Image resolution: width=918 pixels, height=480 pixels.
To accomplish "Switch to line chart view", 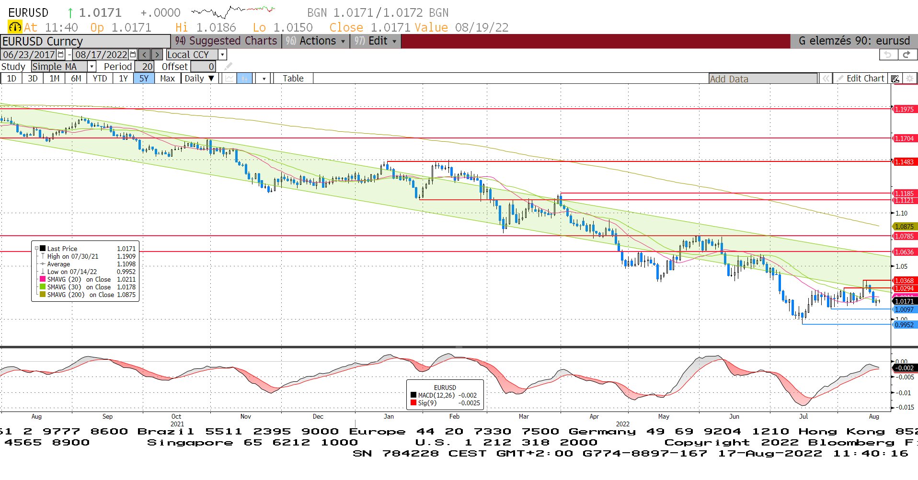I will [x=230, y=79].
